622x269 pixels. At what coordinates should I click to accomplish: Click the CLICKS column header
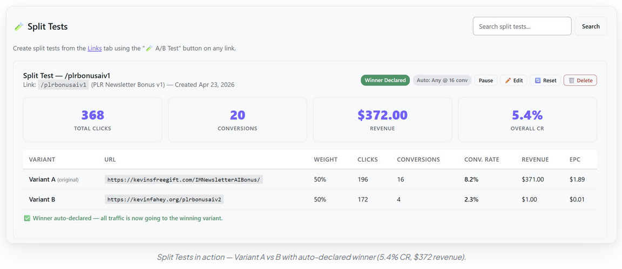coord(368,159)
